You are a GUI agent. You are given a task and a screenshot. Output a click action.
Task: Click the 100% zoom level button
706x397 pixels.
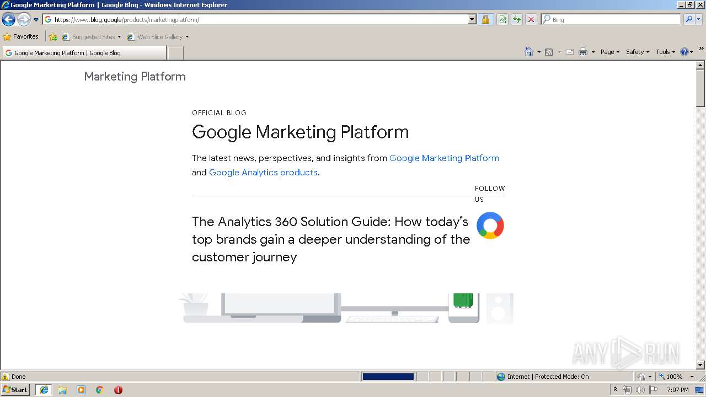pos(671,377)
